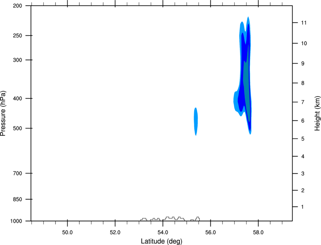Click the 56.0 latitude tick label
321x245 pixels.
(210, 233)
